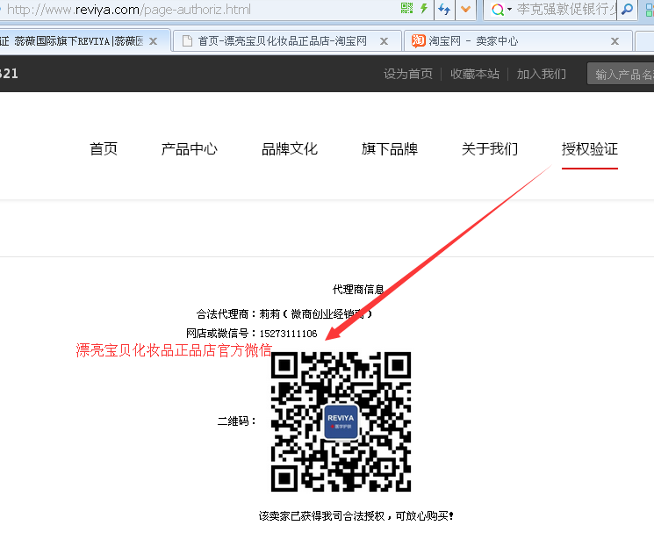
Task: Click the 加入我们 link
Action: pyautogui.click(x=542, y=74)
